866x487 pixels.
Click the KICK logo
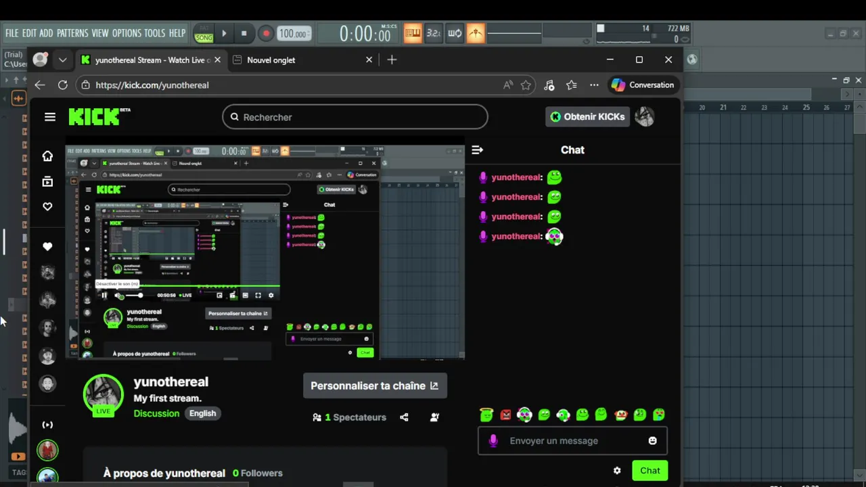tap(99, 116)
